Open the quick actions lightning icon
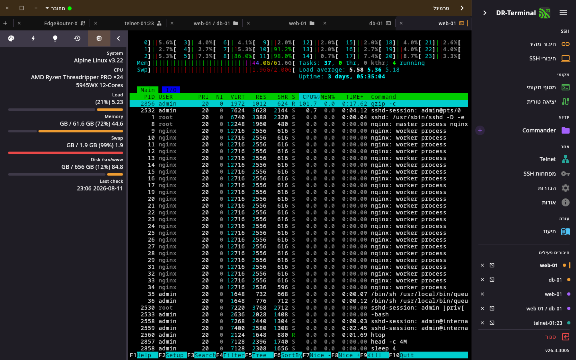Image resolution: width=576 pixels, height=360 pixels. pos(33,38)
